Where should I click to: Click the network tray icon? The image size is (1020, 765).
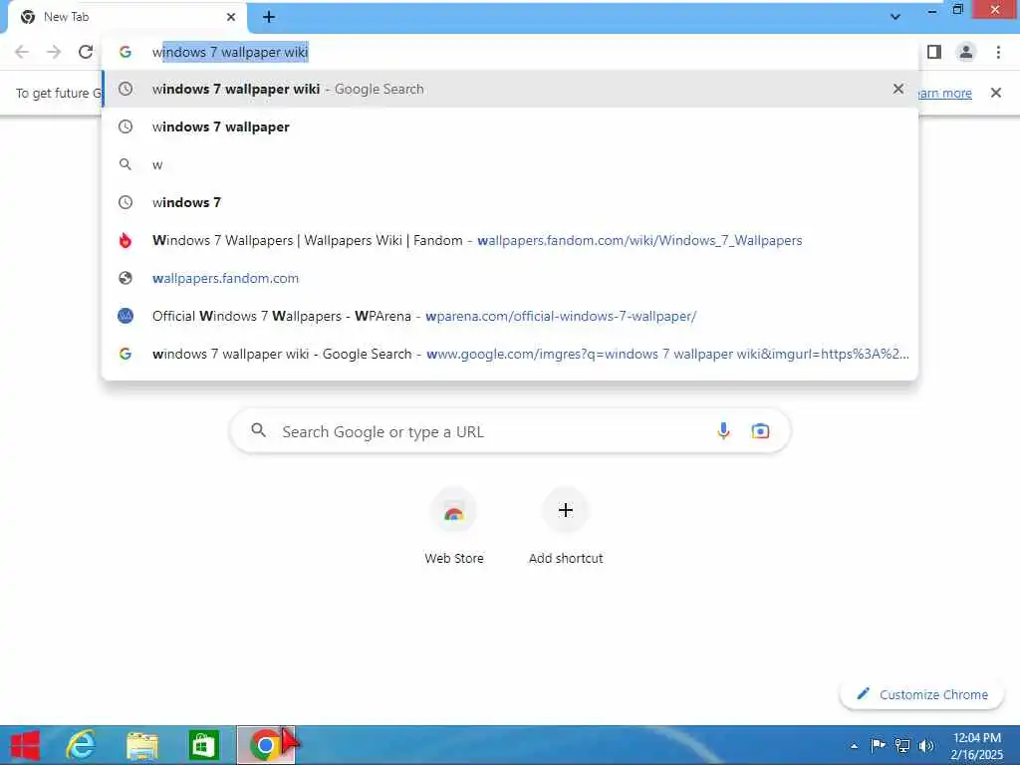pos(902,745)
